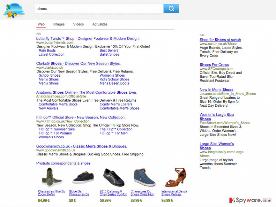
Task: Open the Clarks Shoes ad headline
Action: point(78,64)
